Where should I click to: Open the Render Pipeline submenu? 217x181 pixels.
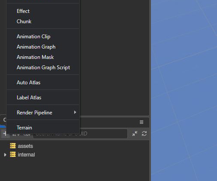point(43,113)
